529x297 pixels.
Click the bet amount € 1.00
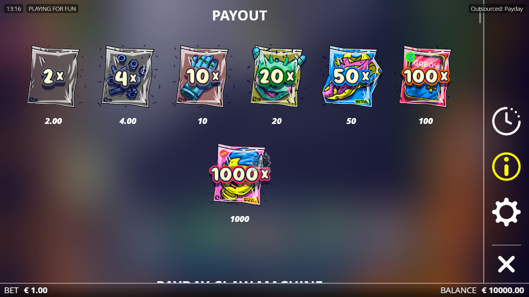click(x=36, y=291)
